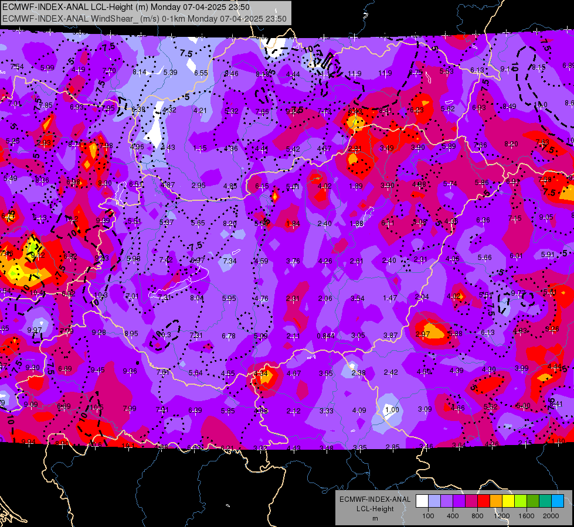The width and height of the screenshot is (574, 527).
Task: Click the grid value 6.55
Action: tap(201, 73)
